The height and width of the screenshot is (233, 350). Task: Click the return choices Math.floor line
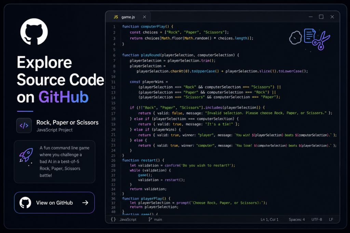[191, 38]
